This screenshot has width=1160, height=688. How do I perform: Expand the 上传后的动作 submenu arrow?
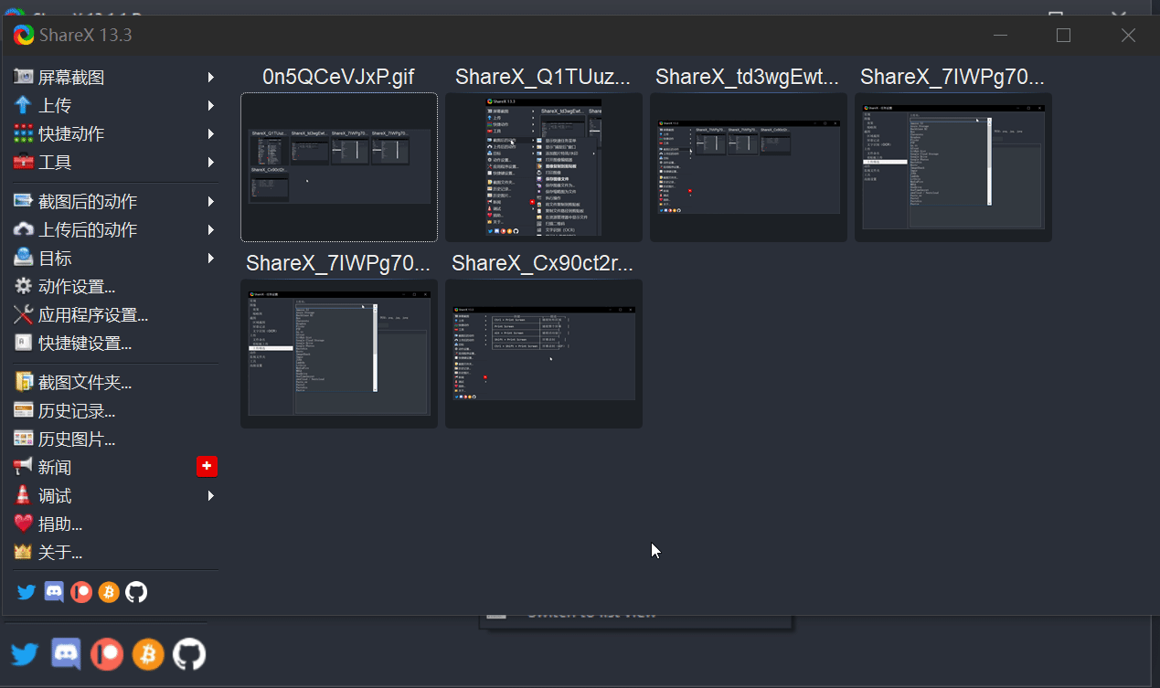coord(211,230)
